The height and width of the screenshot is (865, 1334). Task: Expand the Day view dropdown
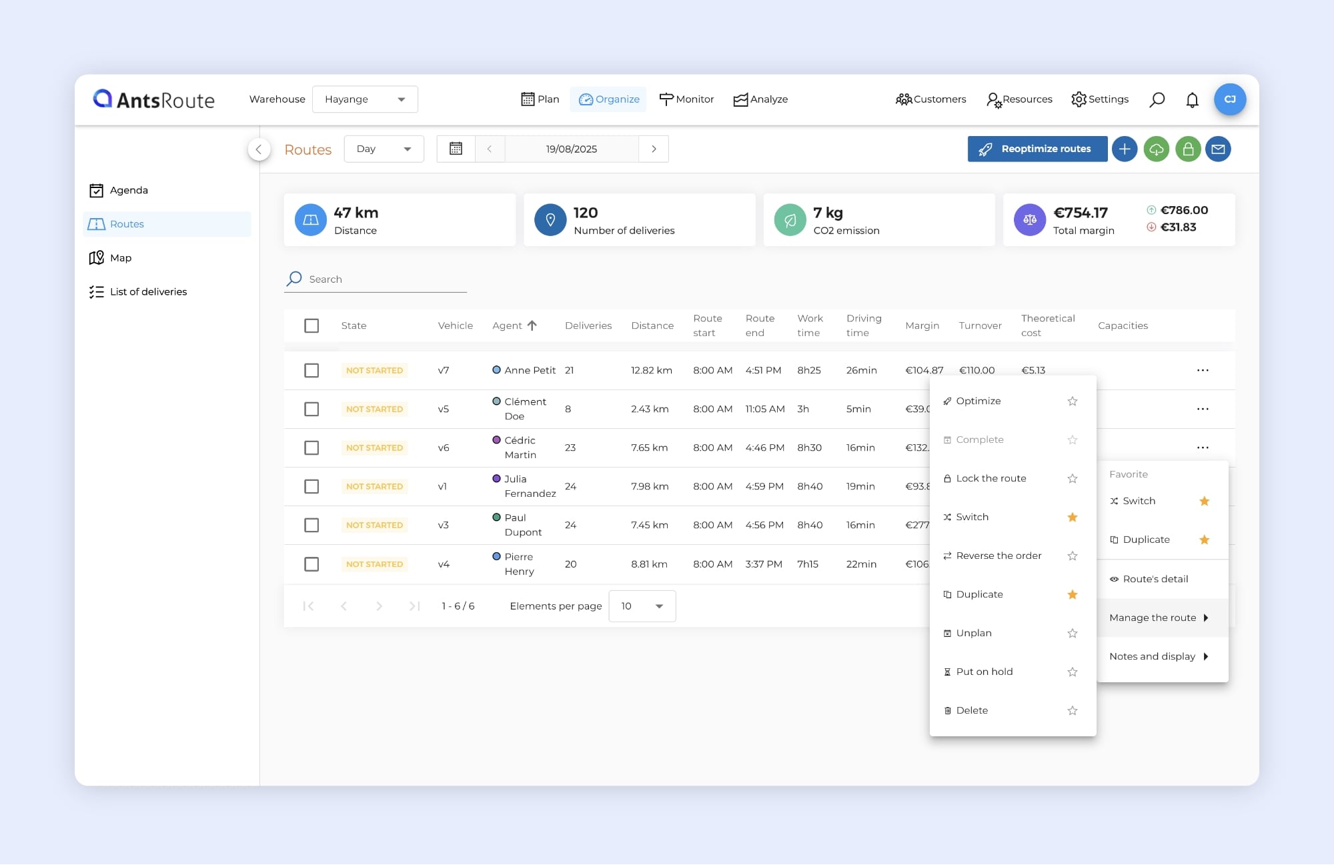coord(384,149)
